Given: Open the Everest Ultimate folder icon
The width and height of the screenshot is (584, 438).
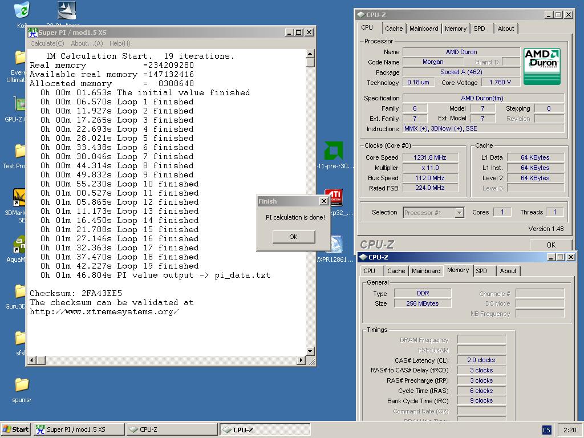Looking at the screenshot, I should [20, 58].
